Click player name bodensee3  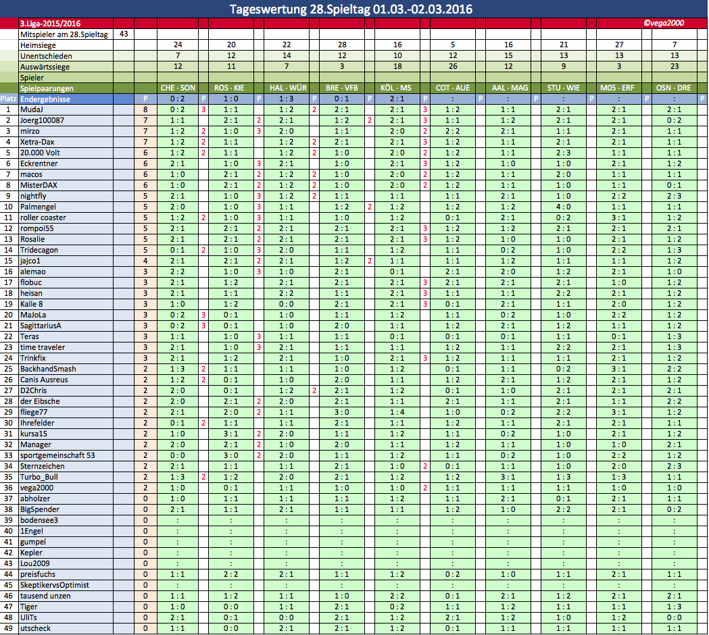tap(39, 521)
